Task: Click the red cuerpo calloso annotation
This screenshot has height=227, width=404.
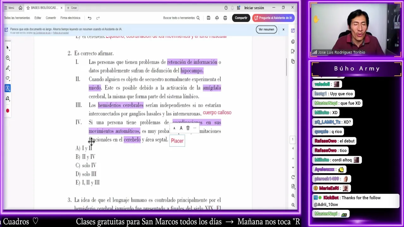Action: [217, 113]
